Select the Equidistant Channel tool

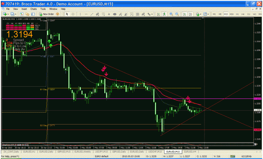98,14
